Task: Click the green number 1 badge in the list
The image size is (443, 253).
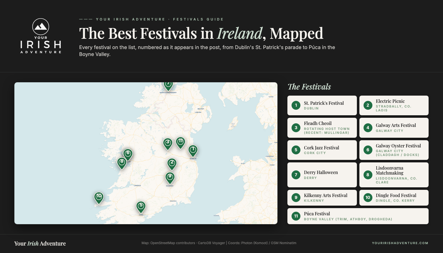Action: tap(296, 105)
